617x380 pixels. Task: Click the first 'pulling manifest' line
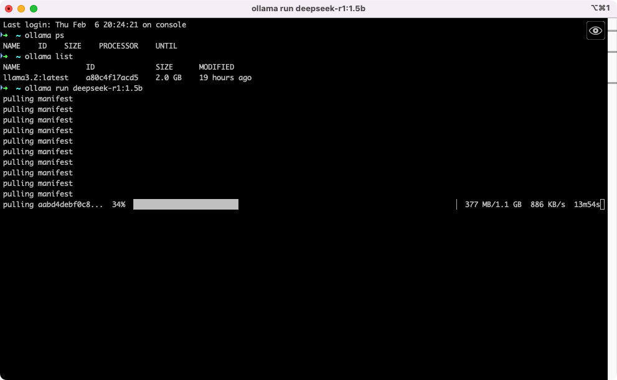(38, 99)
